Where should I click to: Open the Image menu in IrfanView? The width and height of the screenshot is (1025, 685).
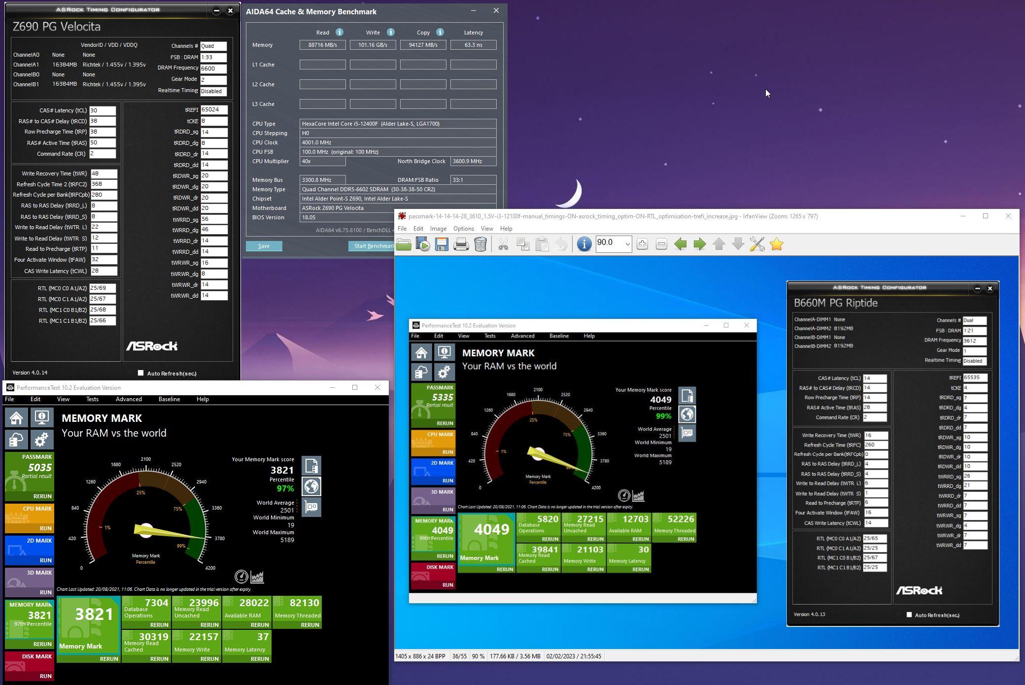click(438, 229)
